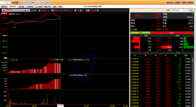Switch to the 大單券商 tab

pyautogui.click(x=30, y=7)
